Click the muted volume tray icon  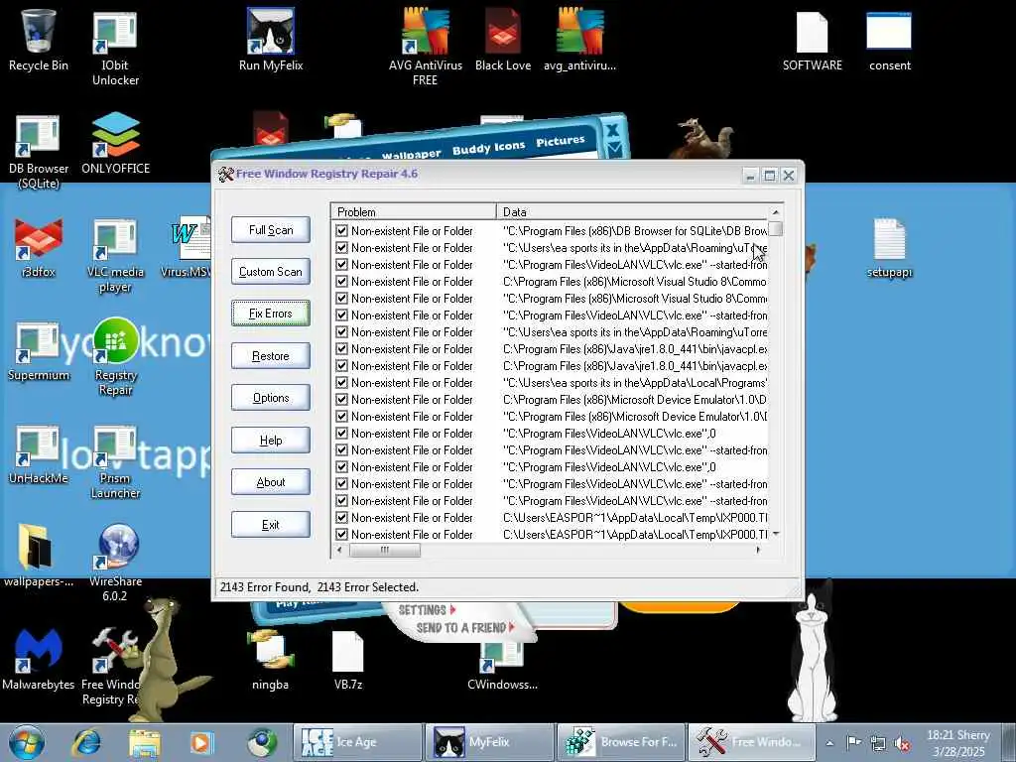point(902,743)
